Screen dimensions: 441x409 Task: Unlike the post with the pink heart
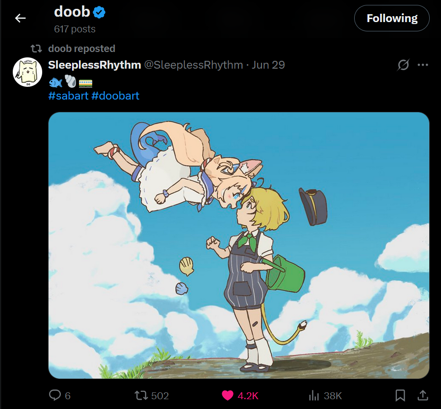(x=227, y=395)
